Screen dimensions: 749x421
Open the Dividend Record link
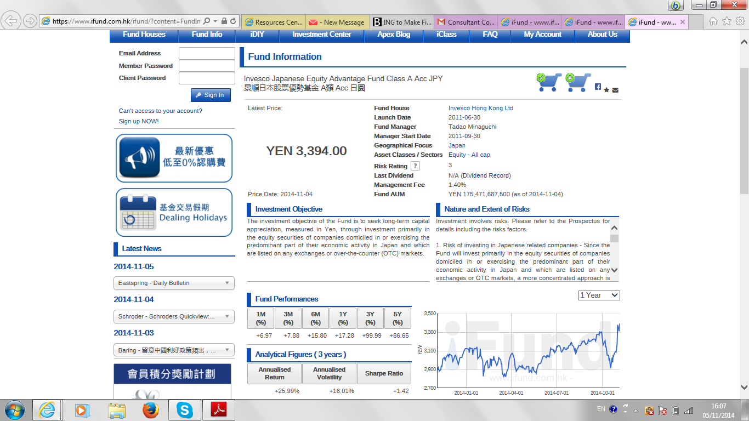click(x=487, y=175)
